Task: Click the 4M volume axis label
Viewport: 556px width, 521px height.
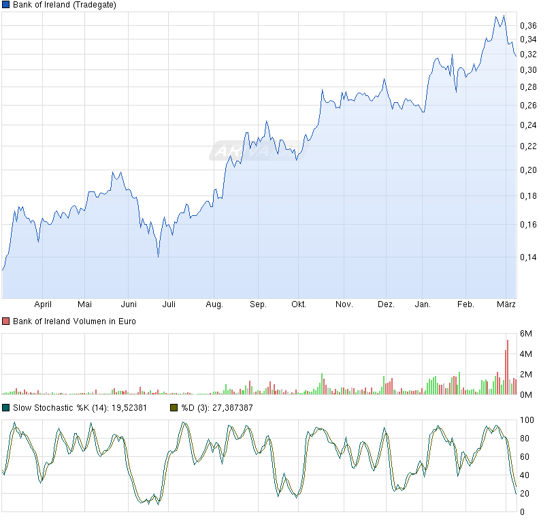Action: tap(526, 354)
